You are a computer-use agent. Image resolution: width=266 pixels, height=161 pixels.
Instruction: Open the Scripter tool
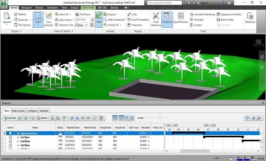(196, 25)
